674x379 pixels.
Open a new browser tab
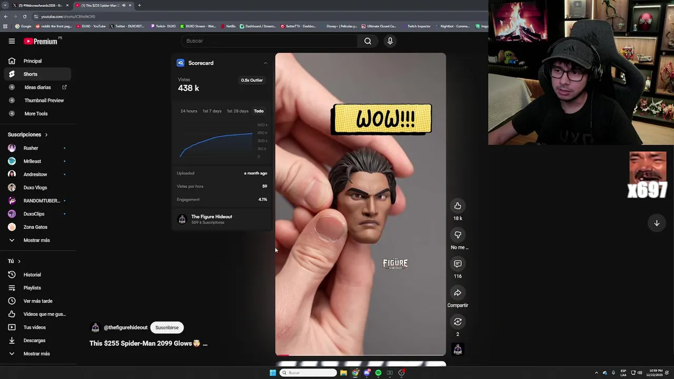[x=139, y=5]
